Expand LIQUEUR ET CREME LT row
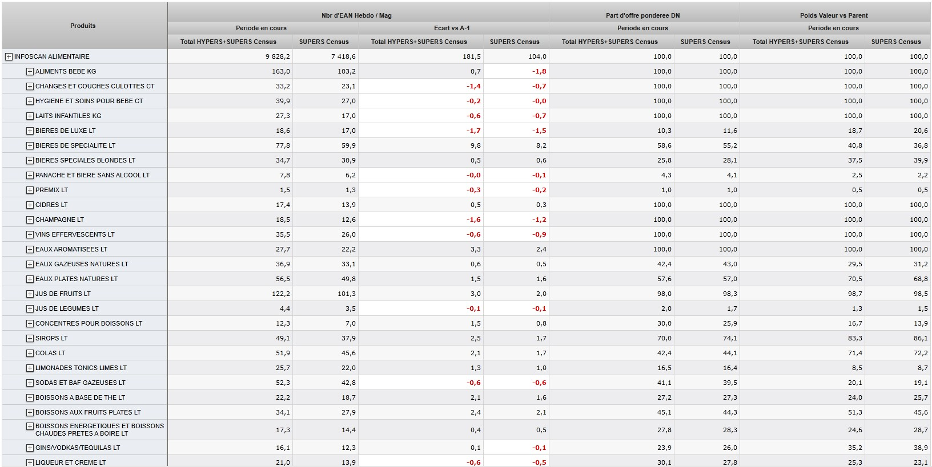The height and width of the screenshot is (467, 932). (30, 462)
